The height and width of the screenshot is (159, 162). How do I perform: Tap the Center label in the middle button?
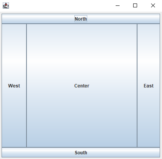pyautogui.click(x=82, y=86)
